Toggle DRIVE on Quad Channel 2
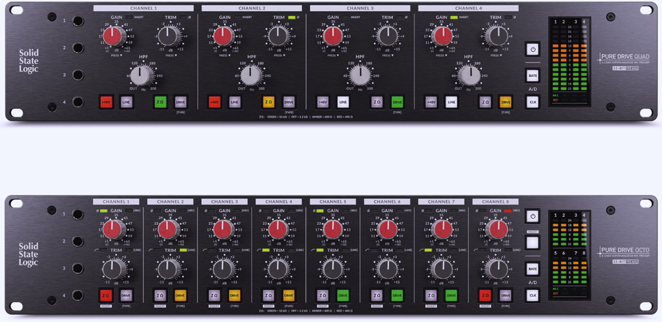The height and width of the screenshot is (322, 662). (x=289, y=102)
